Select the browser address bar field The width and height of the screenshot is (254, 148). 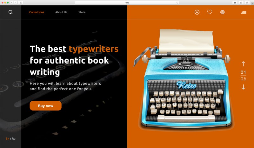[x=127, y=3]
